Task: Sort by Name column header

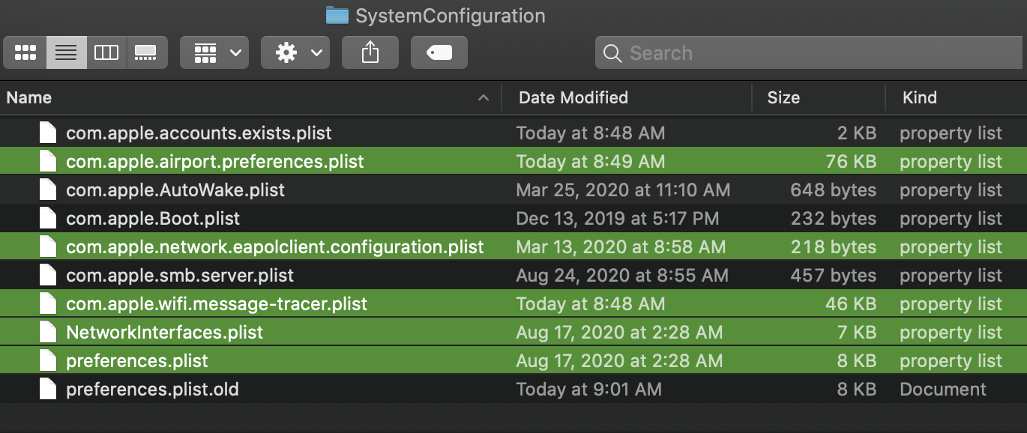Action: tap(30, 97)
